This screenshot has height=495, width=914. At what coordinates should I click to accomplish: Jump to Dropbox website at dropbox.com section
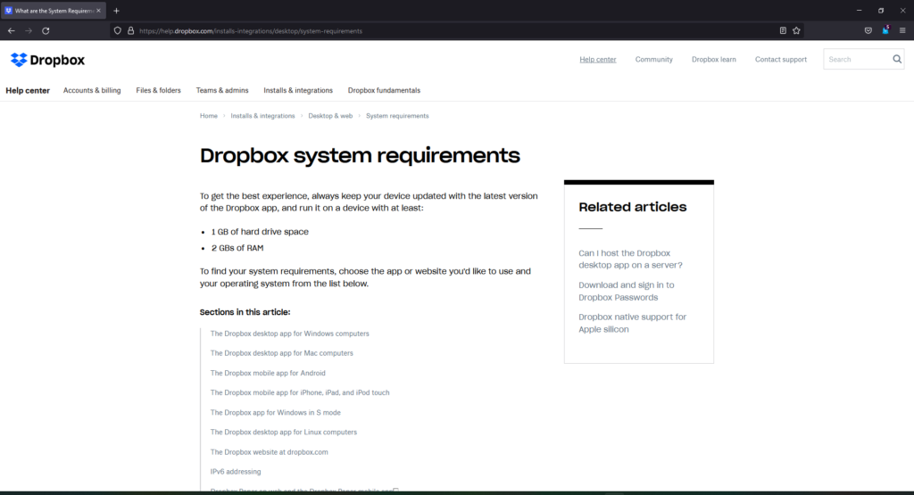pyautogui.click(x=269, y=452)
